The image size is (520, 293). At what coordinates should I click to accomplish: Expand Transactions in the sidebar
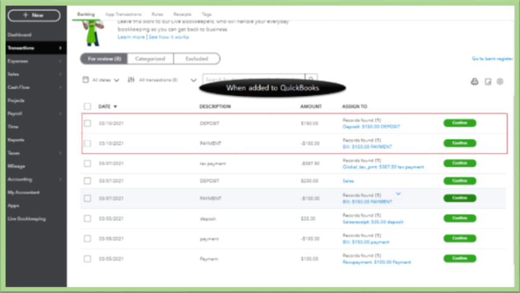pyautogui.click(x=60, y=48)
